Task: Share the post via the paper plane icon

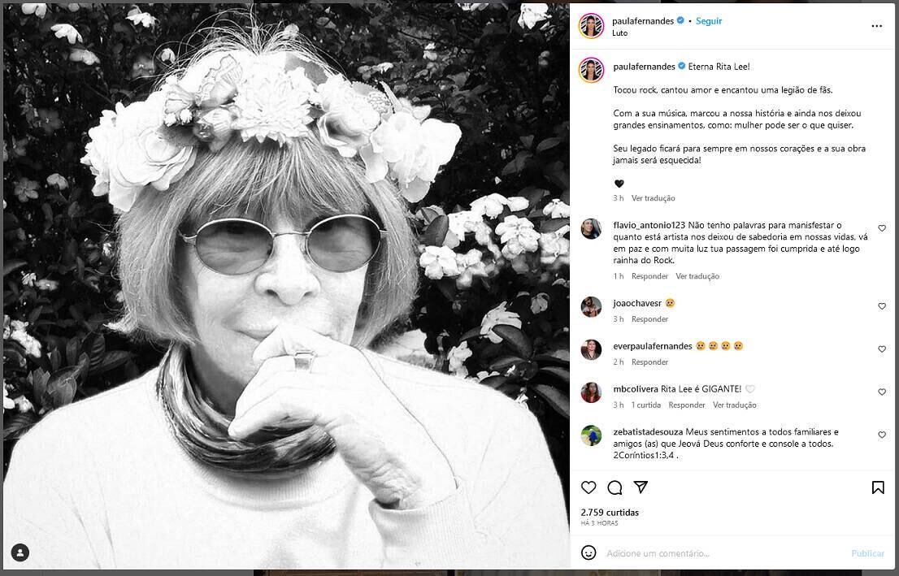Action: [641, 487]
